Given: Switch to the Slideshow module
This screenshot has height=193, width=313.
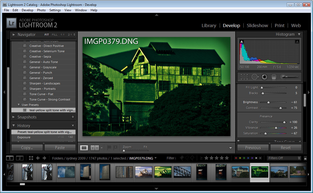Looking at the screenshot, I should tap(257, 25).
